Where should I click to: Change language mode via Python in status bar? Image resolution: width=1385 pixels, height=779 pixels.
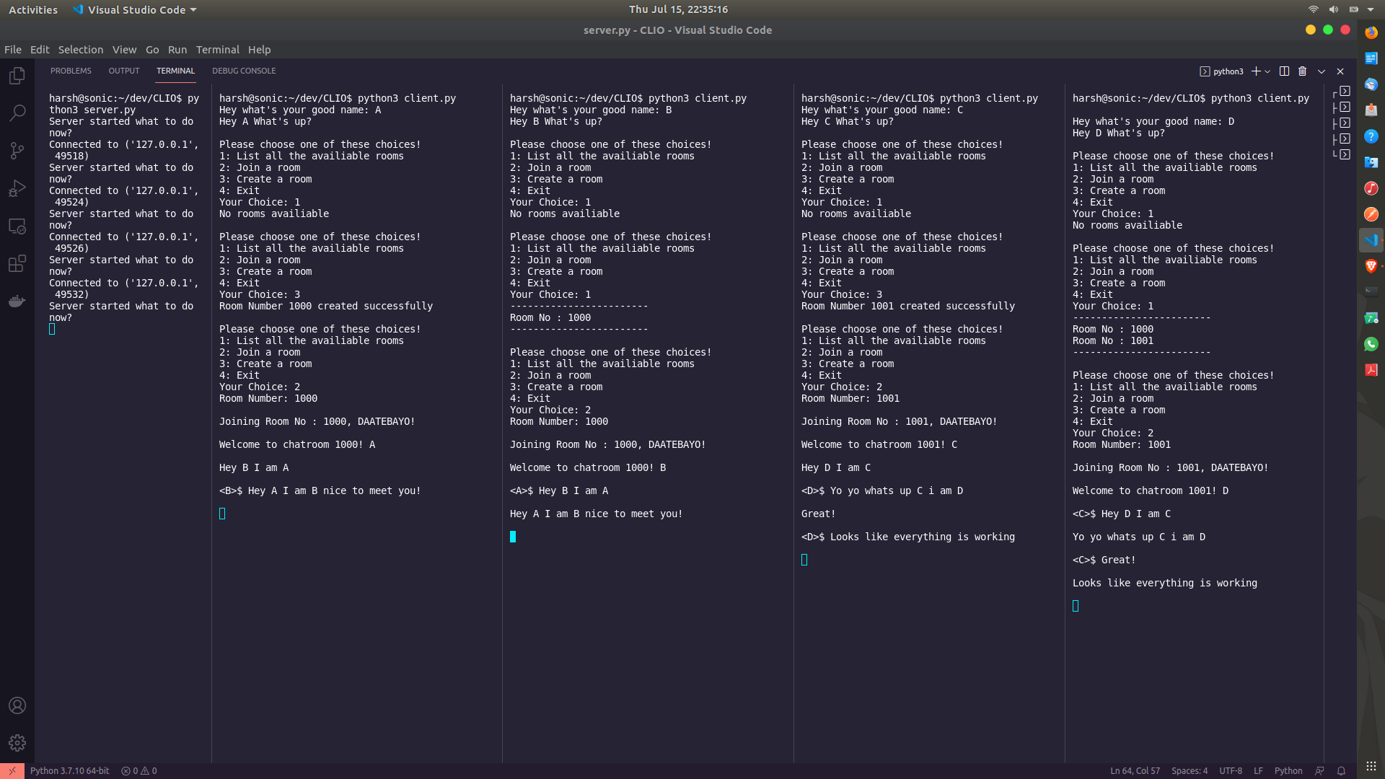[1288, 770]
